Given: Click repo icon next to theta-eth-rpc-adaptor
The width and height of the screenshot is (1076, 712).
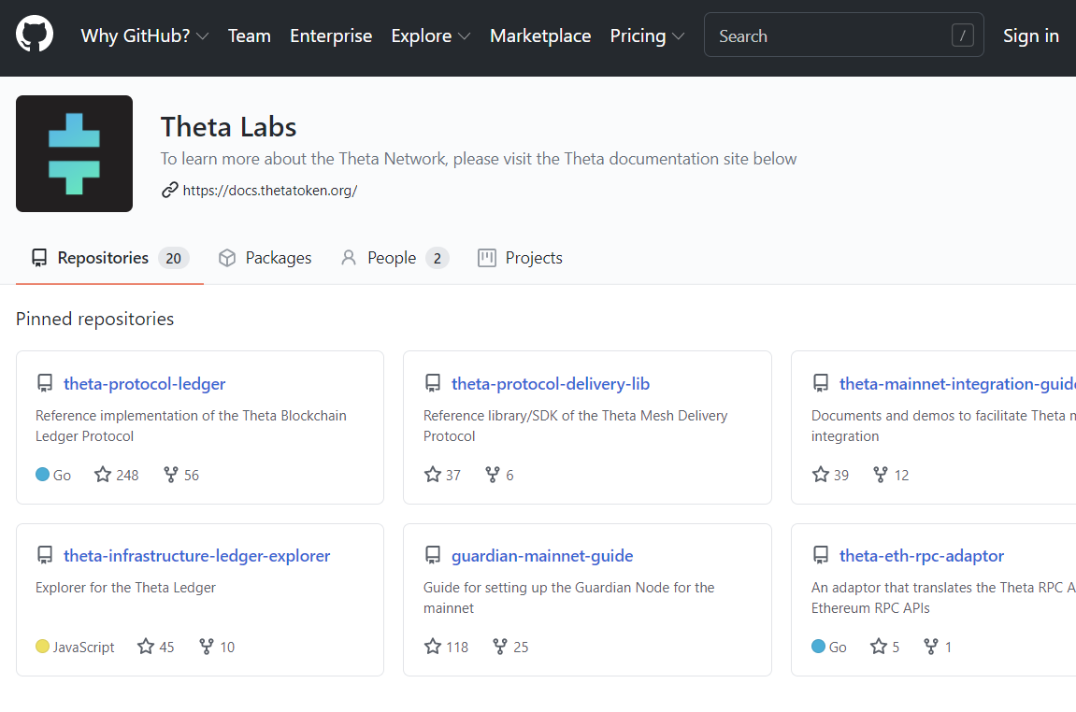Looking at the screenshot, I should pyautogui.click(x=820, y=556).
